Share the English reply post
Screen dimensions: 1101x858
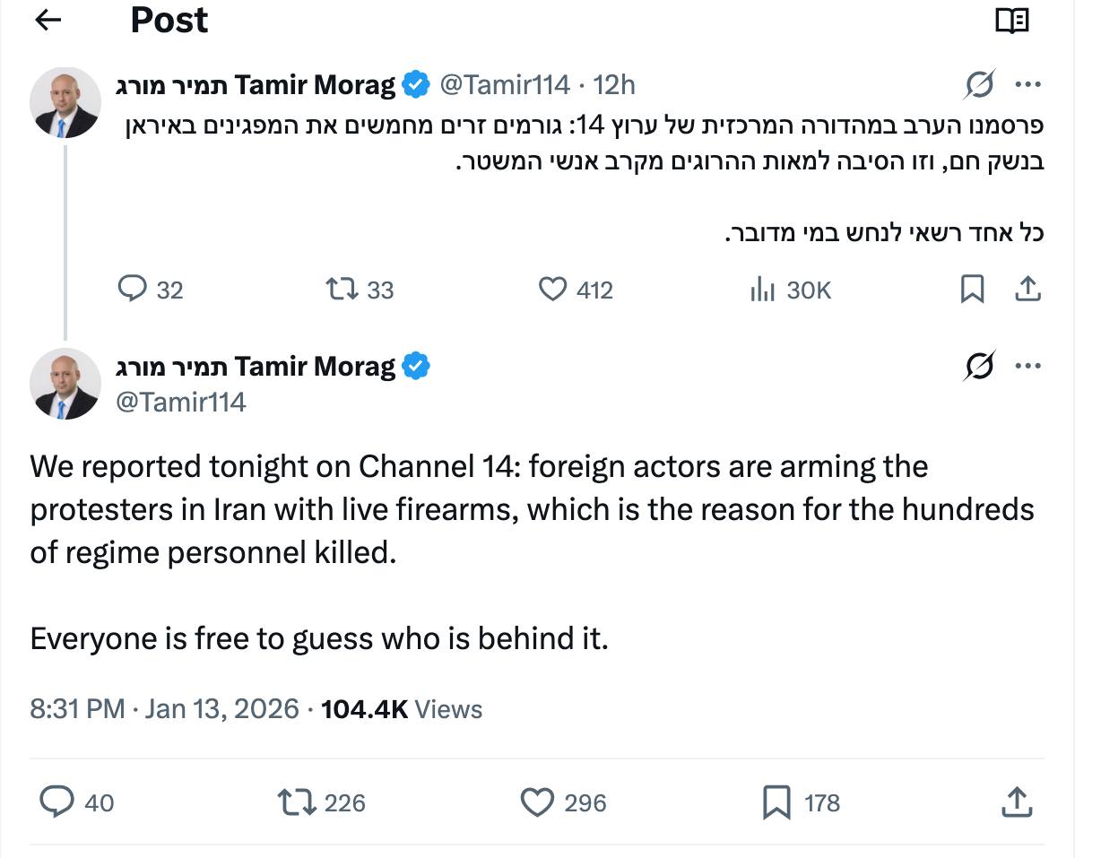1016,802
